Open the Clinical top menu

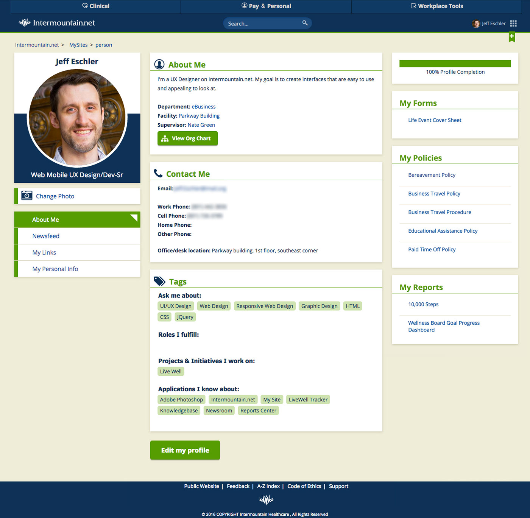(96, 6)
